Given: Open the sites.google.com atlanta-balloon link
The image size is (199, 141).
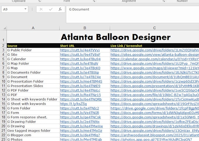Looking at the screenshot, I should pos(155,55).
